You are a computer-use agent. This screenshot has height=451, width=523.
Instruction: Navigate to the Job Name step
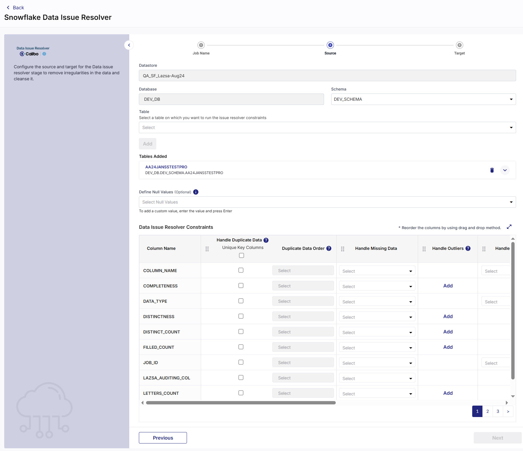(x=201, y=45)
